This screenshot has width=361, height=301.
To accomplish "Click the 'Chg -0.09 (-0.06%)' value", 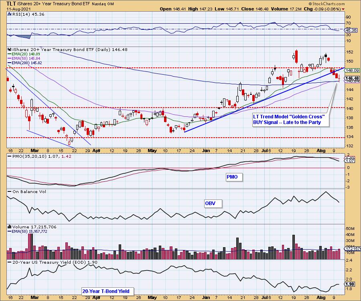I will [322, 9].
